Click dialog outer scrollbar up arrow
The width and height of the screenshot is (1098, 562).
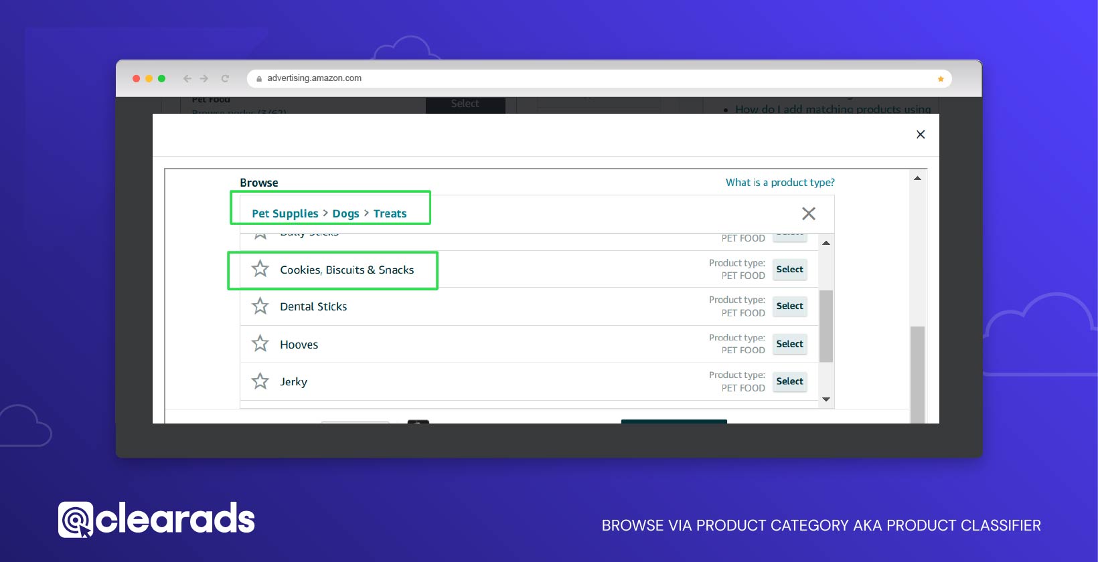tap(917, 178)
